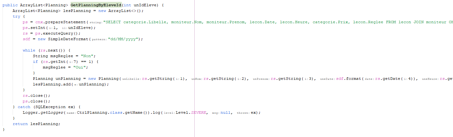Click the while keyword in the loop
Screen dimensions: 453x137
coord(29,50)
